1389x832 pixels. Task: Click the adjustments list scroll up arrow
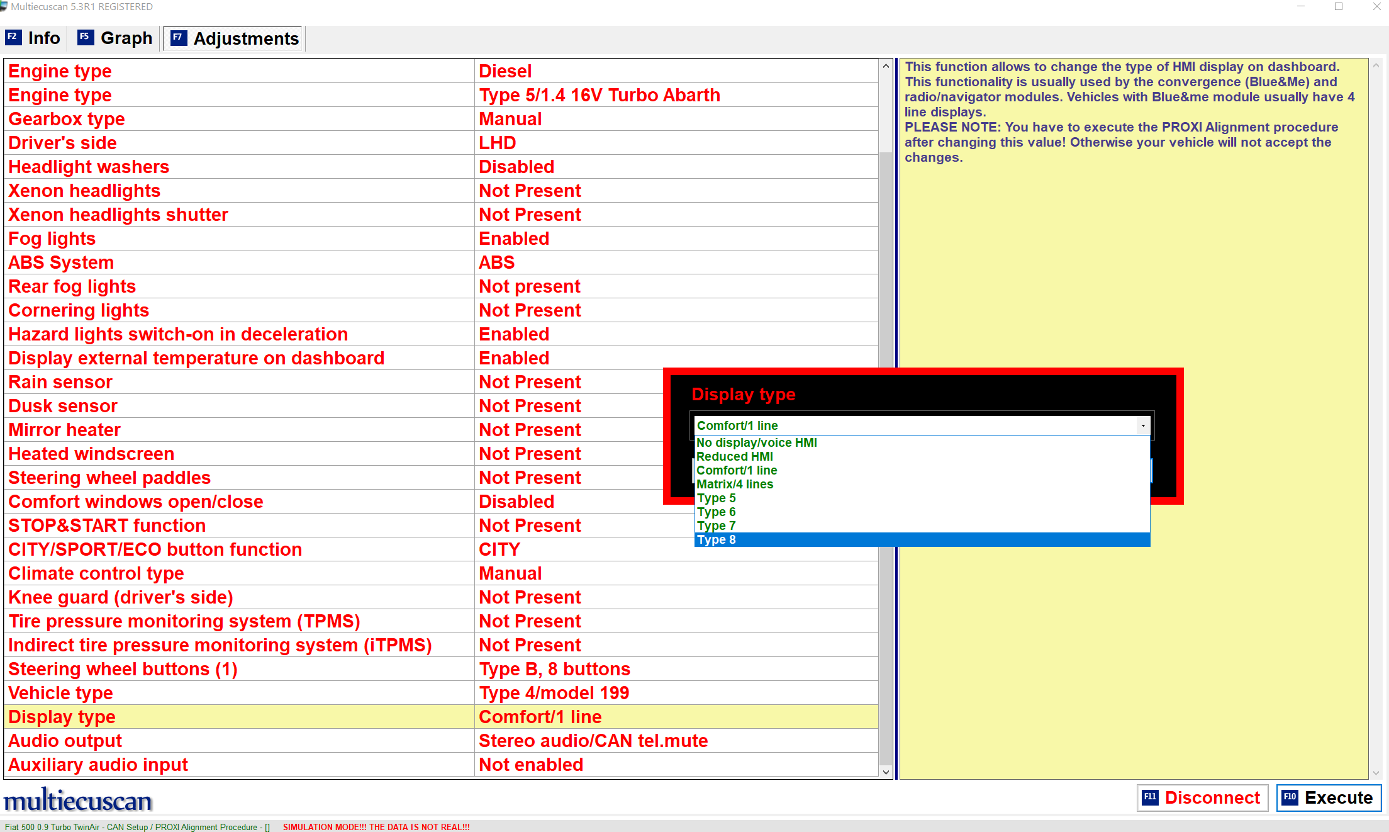(886, 65)
